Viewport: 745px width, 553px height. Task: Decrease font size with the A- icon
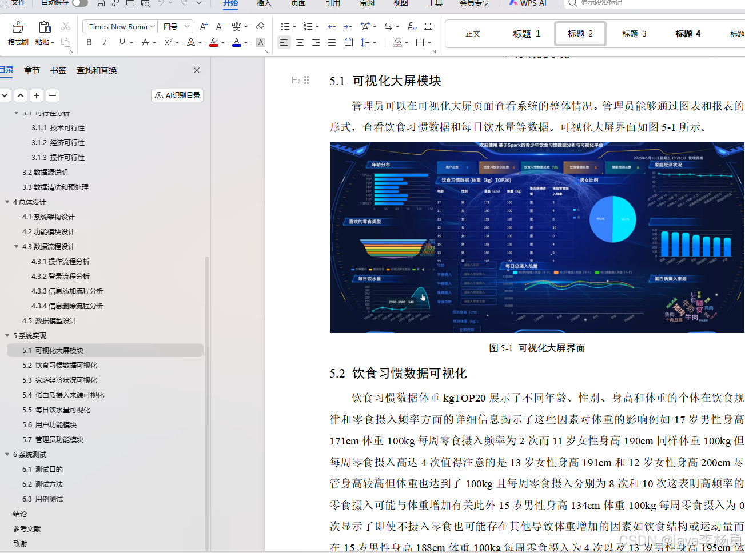220,26
